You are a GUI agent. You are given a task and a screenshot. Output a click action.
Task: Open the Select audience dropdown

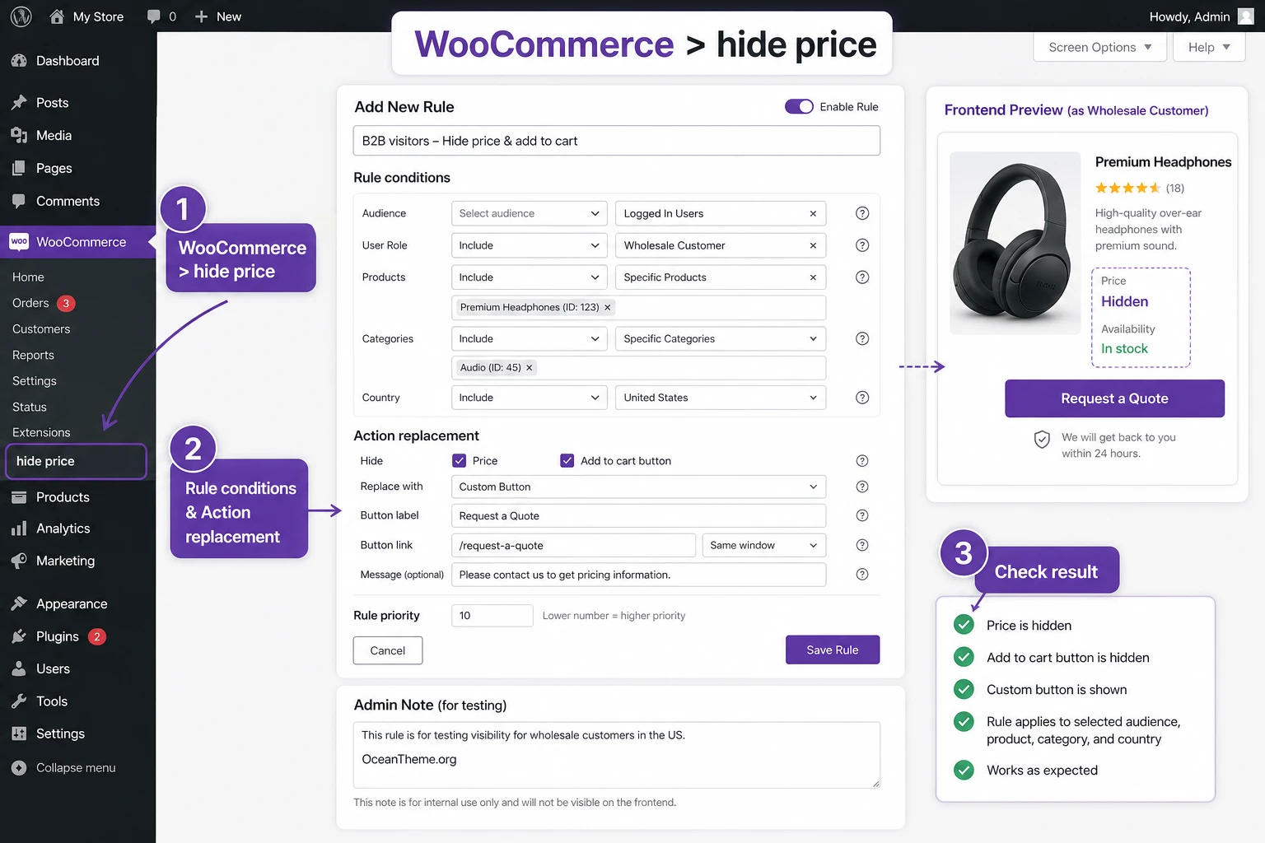click(x=530, y=214)
